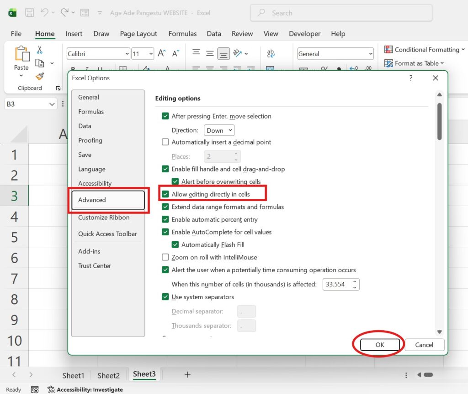Image resolution: width=468 pixels, height=394 pixels.
Task: Open the File menu tab
Action: [16, 34]
